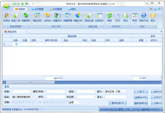Switch to the 系统管理 tab
Image resolution: width=165 pixels, height=113 pixels.
pyautogui.click(x=56, y=9)
